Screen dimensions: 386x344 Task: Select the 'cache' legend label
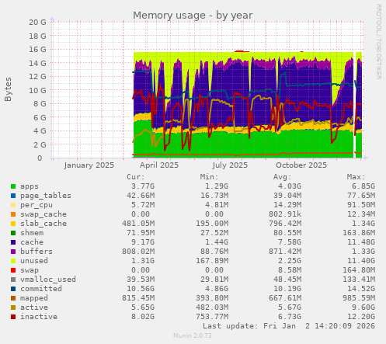click(32, 242)
